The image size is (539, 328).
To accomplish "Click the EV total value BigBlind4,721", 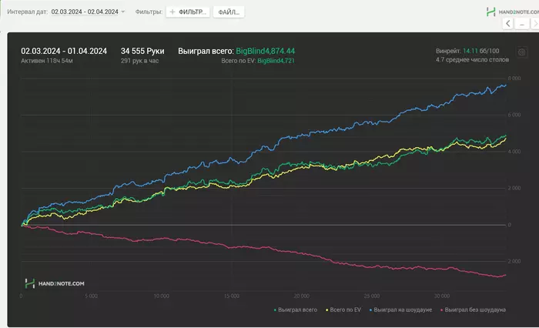I will (276, 61).
